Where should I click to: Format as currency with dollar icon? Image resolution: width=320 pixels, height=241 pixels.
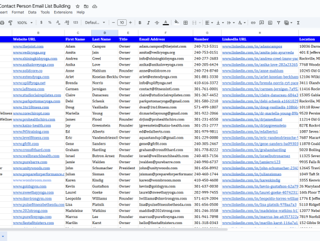(x=42, y=22)
